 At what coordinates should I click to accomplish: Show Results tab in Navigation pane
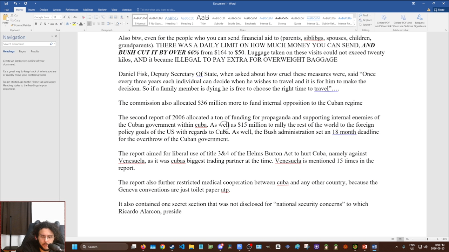point(35,51)
